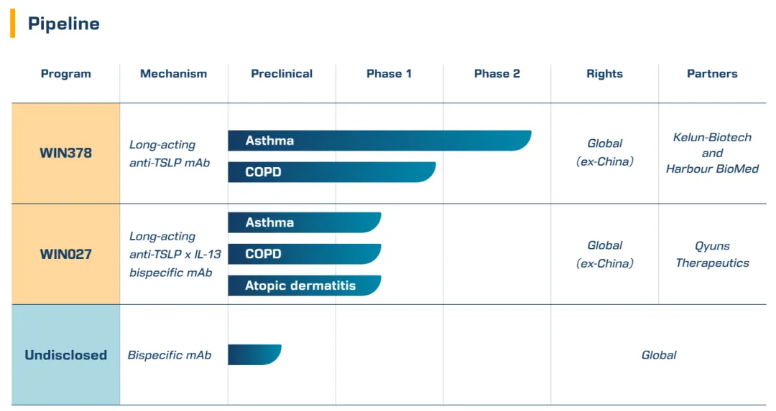Click the WIN378 Asthma progress bar
The image size is (776, 411).
[x=379, y=141]
